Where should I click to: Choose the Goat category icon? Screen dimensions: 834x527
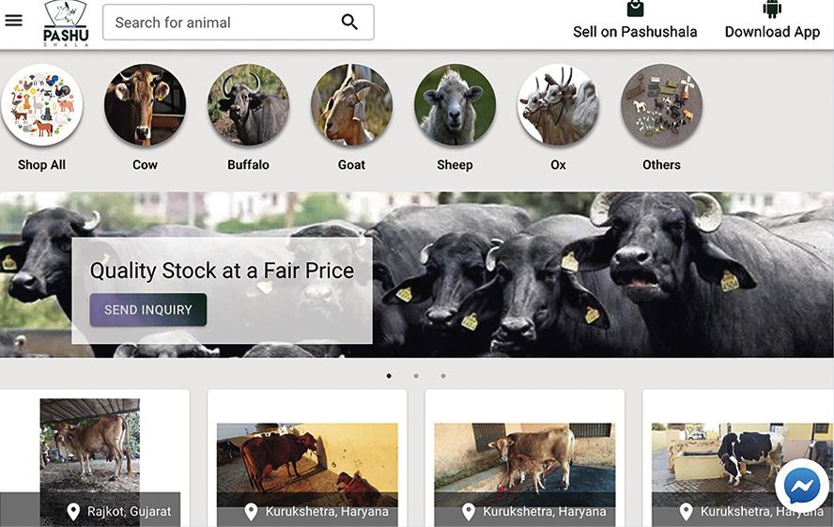[351, 105]
